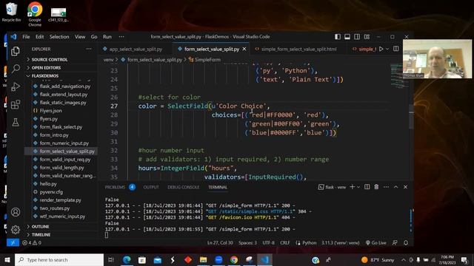This screenshot has height=266, width=474.
Task: Switch to Output panel tab
Action: point(151,187)
